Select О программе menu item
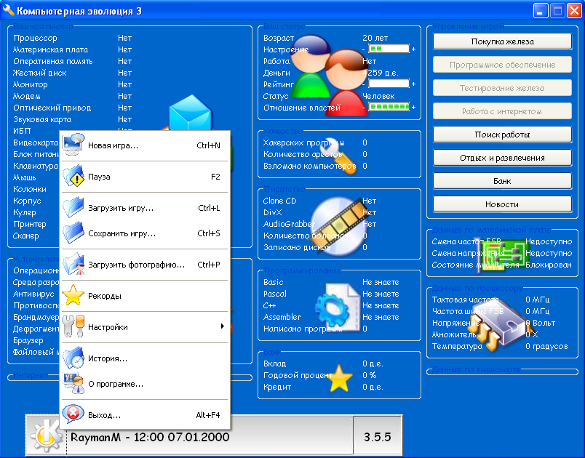The image size is (585, 458). (145, 385)
